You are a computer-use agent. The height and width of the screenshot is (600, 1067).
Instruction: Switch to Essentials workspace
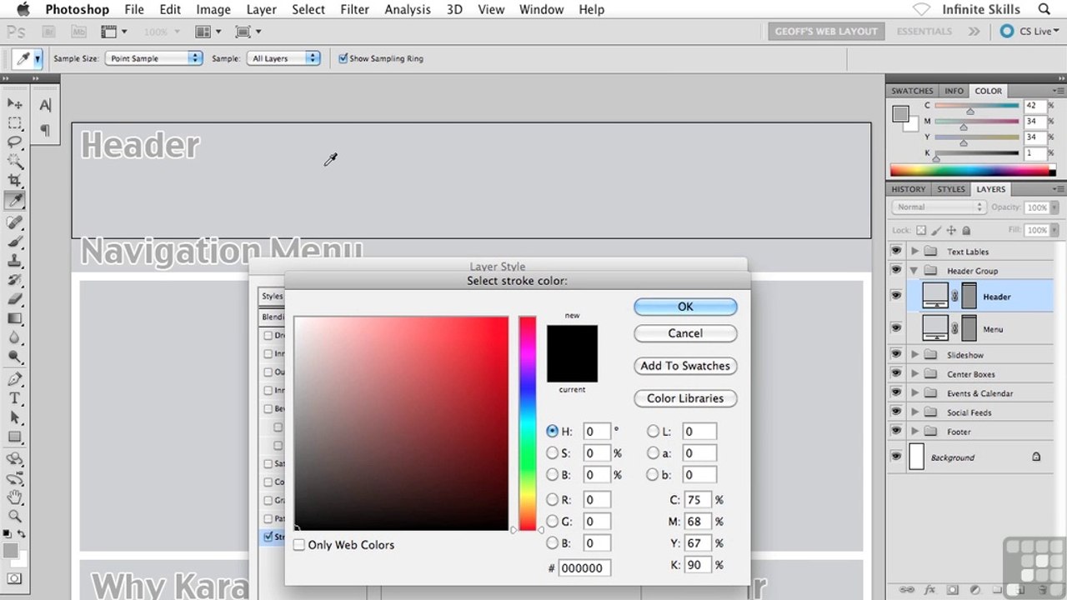click(924, 32)
